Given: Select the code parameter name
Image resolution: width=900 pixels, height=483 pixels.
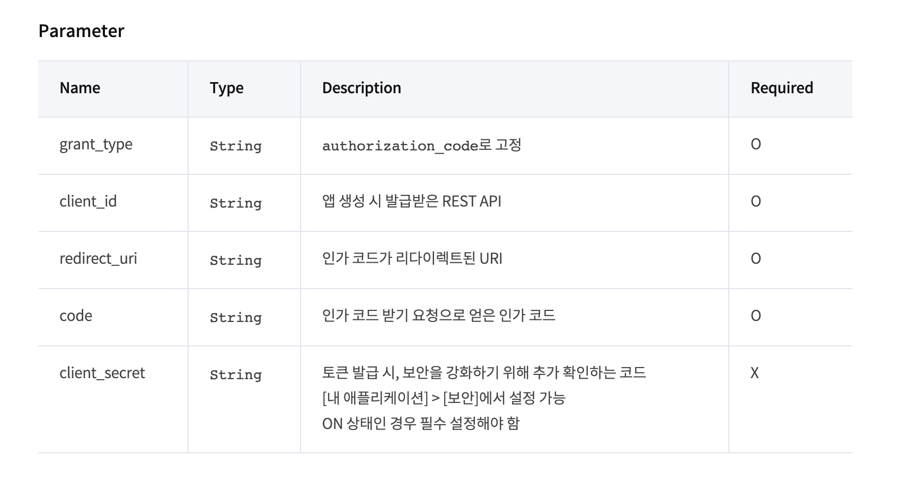Looking at the screenshot, I should click(76, 316).
